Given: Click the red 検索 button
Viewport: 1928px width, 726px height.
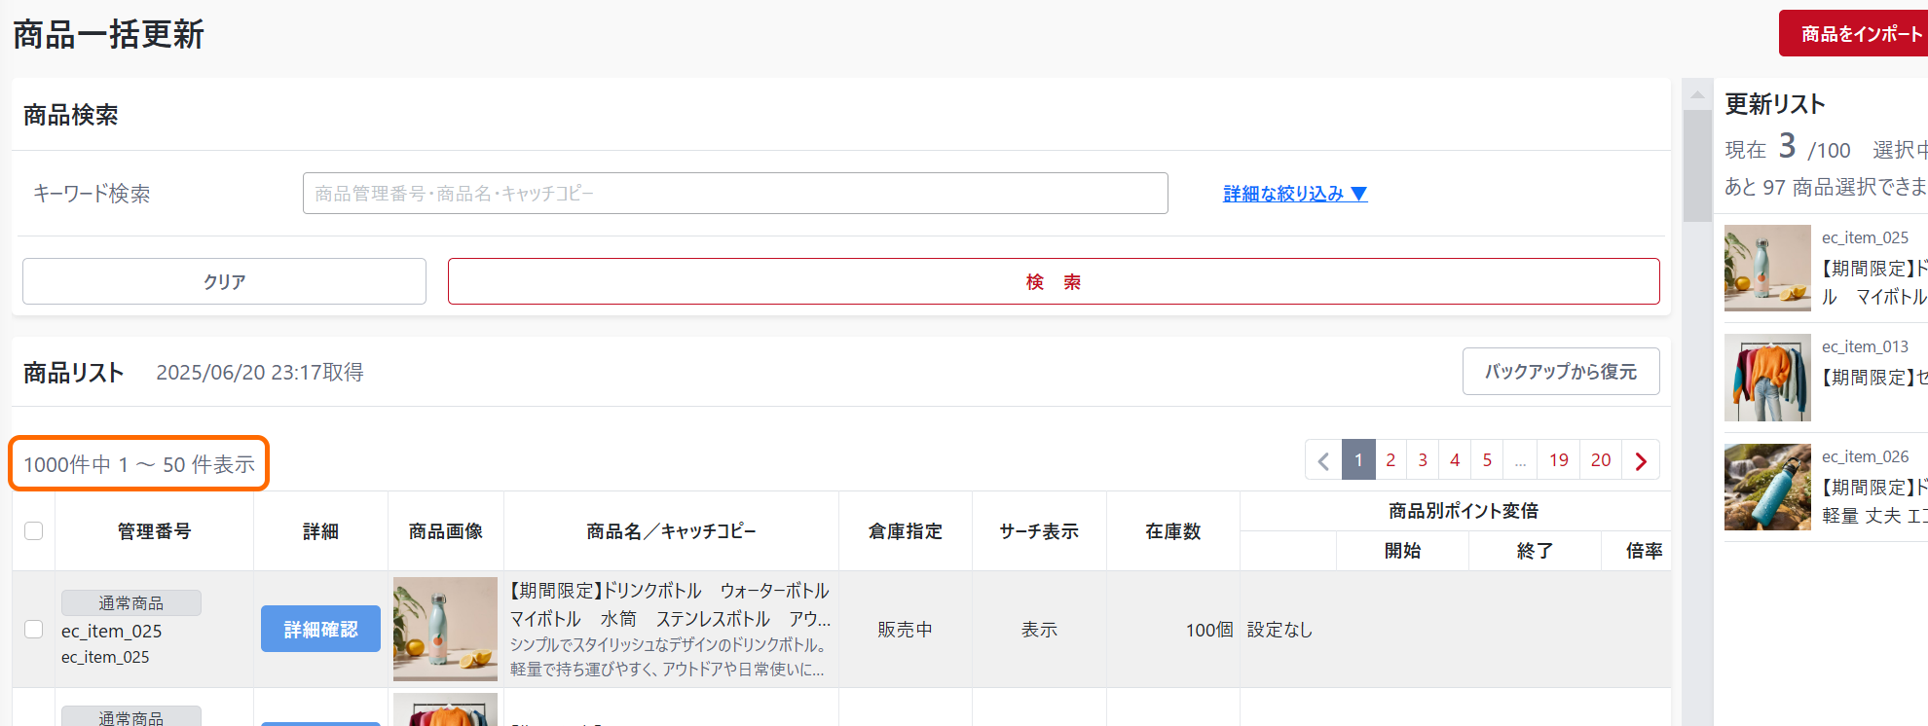Looking at the screenshot, I should click(1054, 281).
